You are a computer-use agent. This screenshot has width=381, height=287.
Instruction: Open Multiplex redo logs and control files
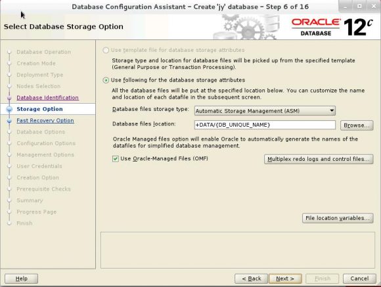(x=319, y=159)
